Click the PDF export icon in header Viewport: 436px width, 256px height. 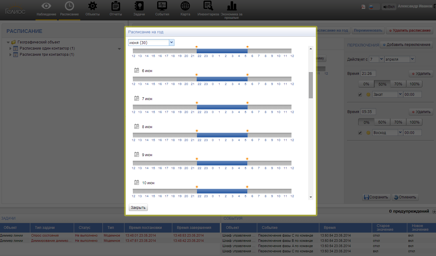(363, 7)
